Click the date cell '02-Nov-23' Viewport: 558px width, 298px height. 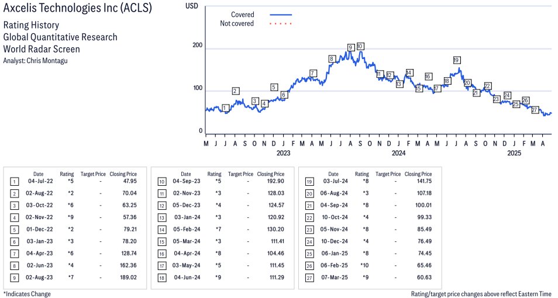click(187, 193)
